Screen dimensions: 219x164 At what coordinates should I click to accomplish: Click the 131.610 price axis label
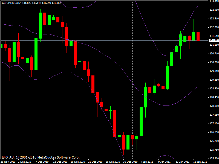[214, 36]
